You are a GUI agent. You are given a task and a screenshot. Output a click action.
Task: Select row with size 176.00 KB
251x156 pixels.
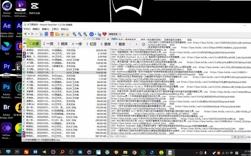click(65, 107)
